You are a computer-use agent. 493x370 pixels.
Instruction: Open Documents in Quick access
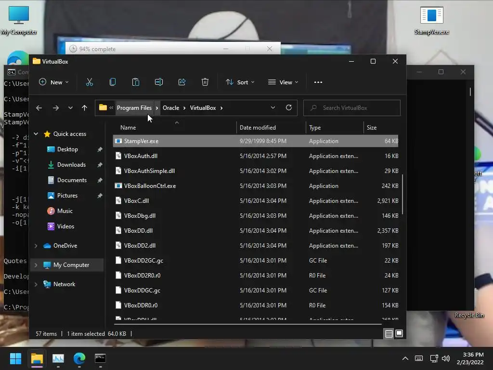[x=72, y=180]
